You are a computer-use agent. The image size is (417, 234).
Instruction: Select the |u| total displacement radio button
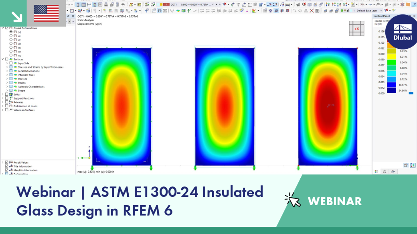coord(11,32)
